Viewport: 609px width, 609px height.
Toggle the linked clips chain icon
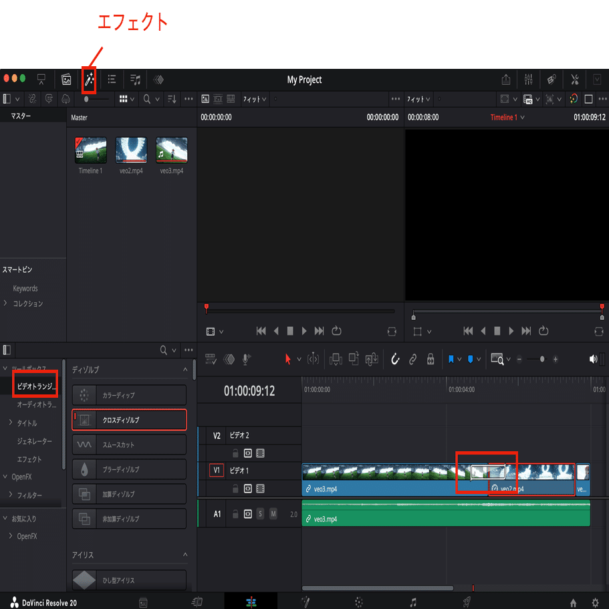pyautogui.click(x=413, y=359)
